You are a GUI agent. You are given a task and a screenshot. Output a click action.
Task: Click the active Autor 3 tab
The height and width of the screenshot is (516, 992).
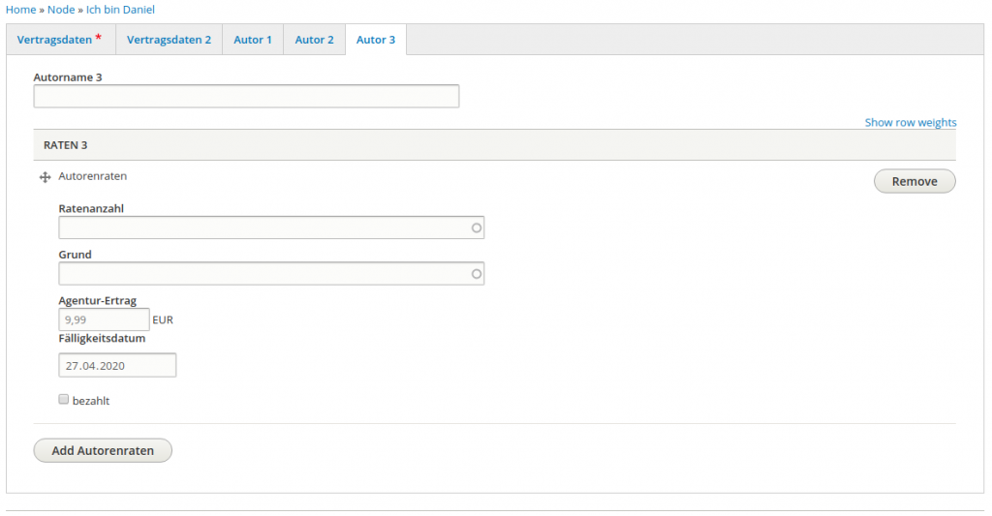coord(375,40)
